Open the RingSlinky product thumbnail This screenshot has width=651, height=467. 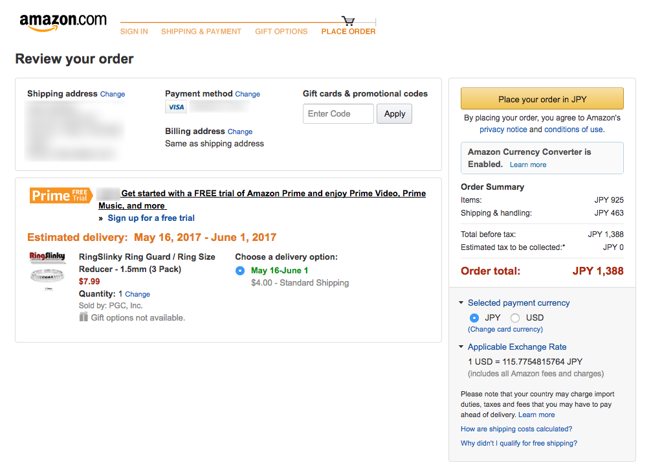tap(47, 271)
